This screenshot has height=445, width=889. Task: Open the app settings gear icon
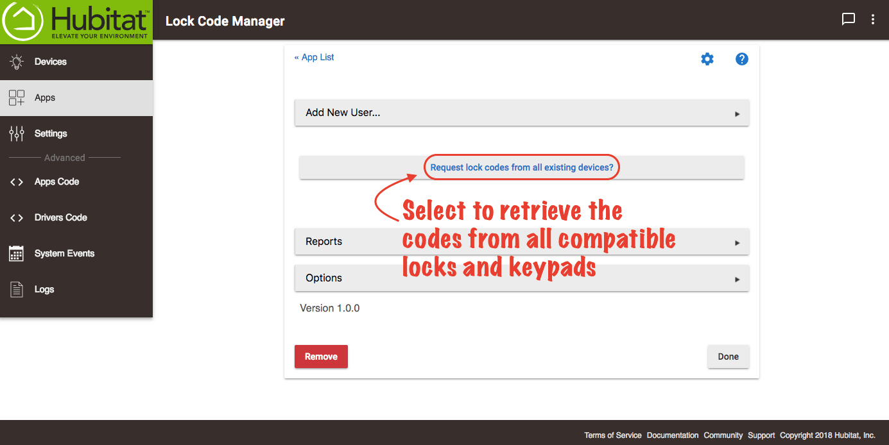coord(707,58)
